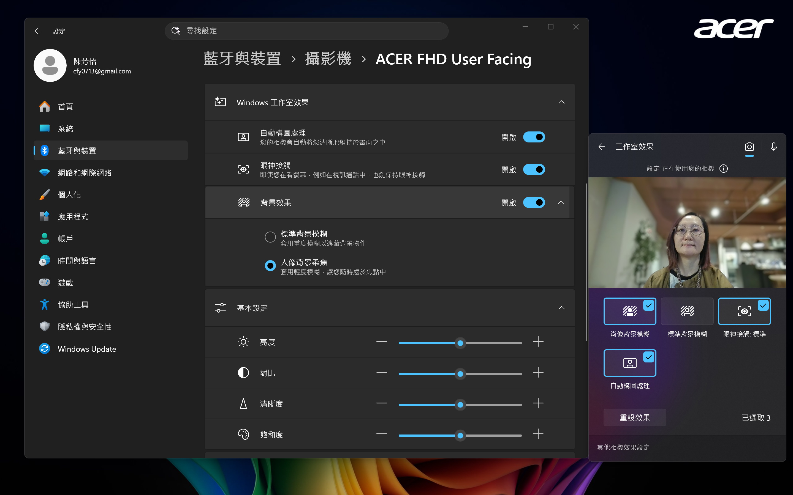Go back using the Studio Effects panel arrow
The height and width of the screenshot is (495, 793).
click(602, 147)
